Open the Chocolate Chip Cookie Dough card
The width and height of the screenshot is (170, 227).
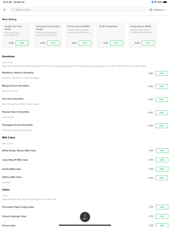pyautogui.click(x=48, y=35)
